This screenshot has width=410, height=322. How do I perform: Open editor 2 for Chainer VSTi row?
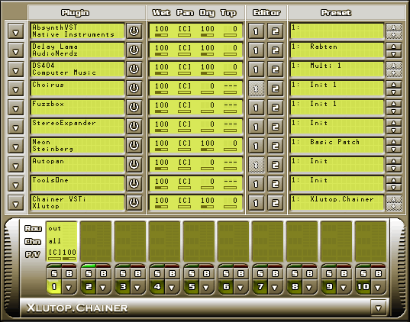(x=275, y=203)
